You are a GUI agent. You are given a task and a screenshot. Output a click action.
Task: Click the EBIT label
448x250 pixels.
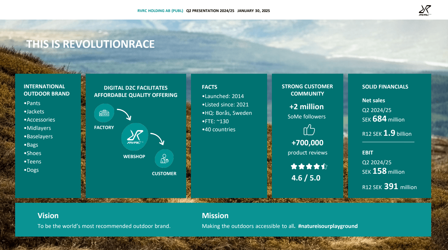tap(368, 153)
